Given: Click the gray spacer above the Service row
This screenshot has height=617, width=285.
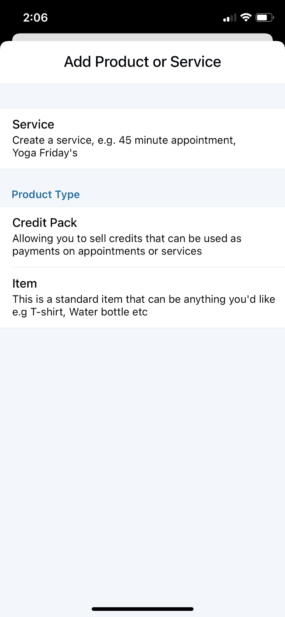Looking at the screenshot, I should tap(142, 96).
